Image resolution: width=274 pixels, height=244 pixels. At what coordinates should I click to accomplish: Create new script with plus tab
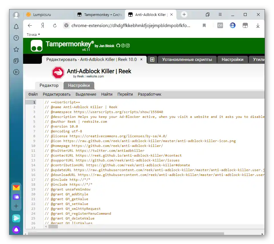[152, 60]
